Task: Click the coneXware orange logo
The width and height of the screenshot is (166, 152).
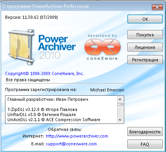Action: click(x=102, y=47)
